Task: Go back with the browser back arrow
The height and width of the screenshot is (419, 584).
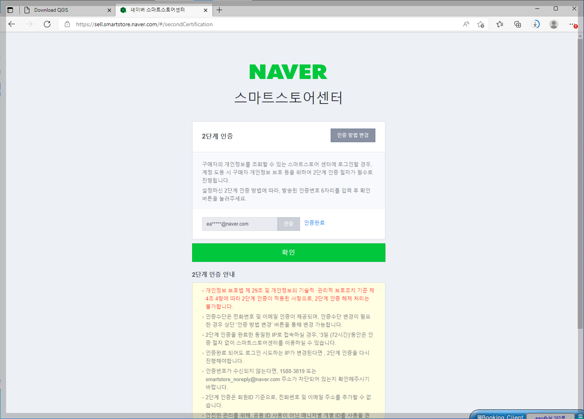Action: point(12,24)
